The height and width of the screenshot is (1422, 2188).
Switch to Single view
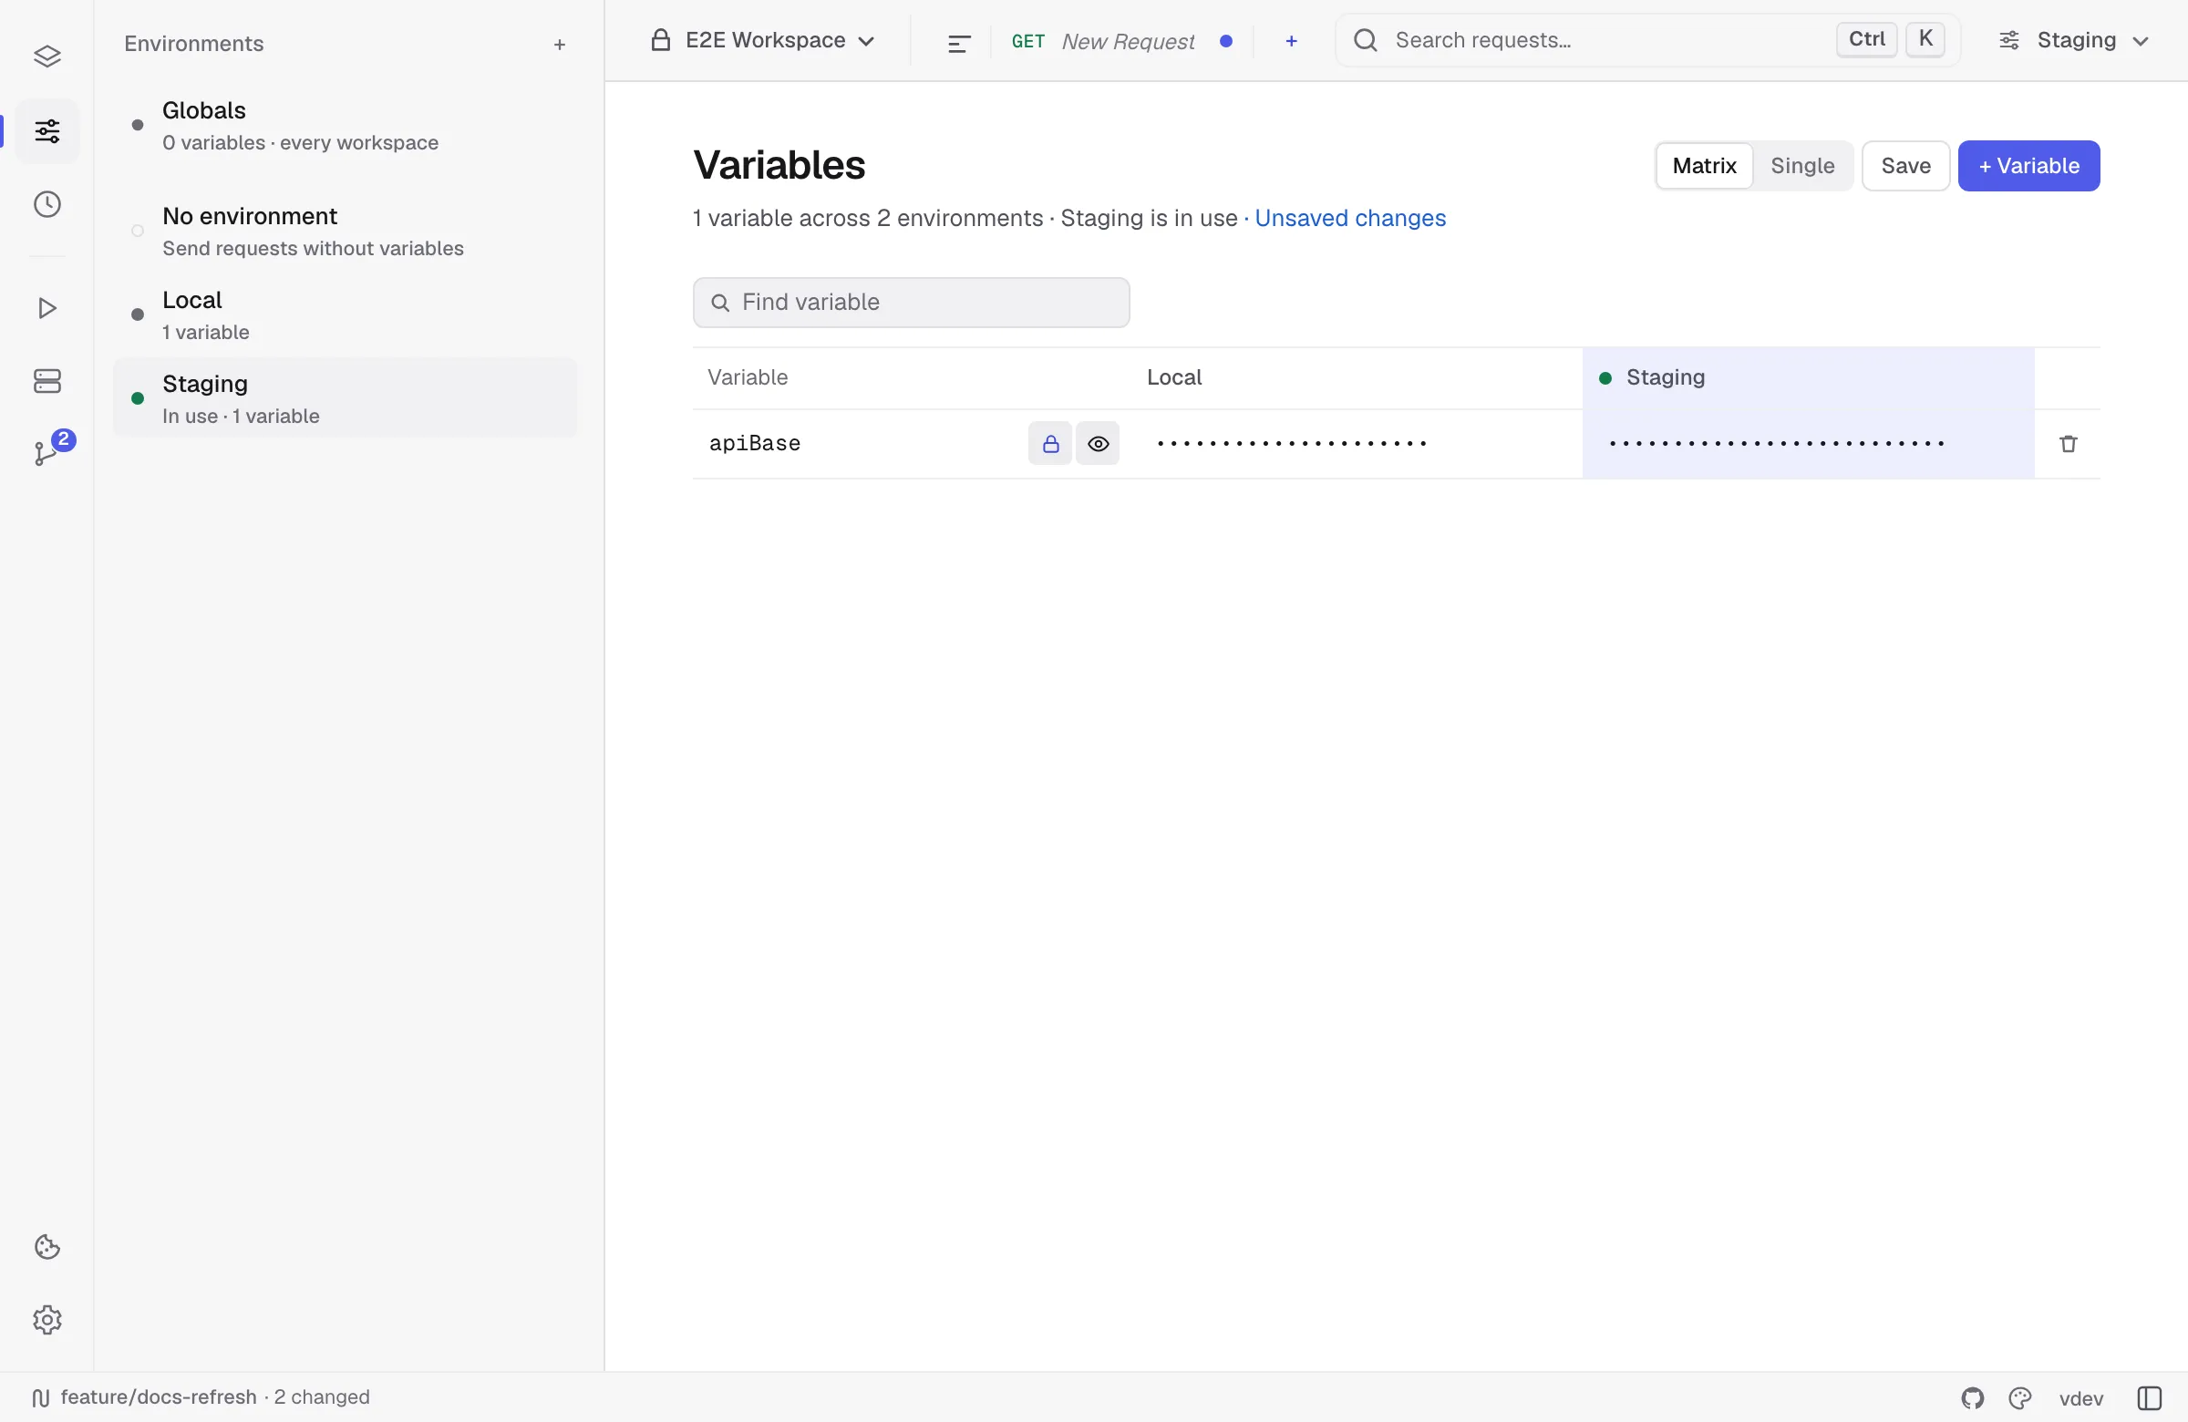[x=1801, y=166]
